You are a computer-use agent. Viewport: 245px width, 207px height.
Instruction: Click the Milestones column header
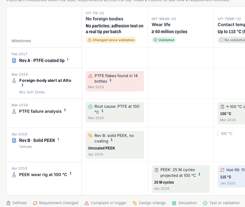(21, 41)
